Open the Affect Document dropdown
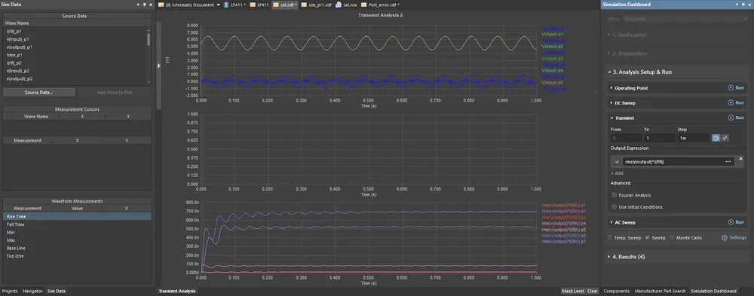754x296 pixels. 685,19
